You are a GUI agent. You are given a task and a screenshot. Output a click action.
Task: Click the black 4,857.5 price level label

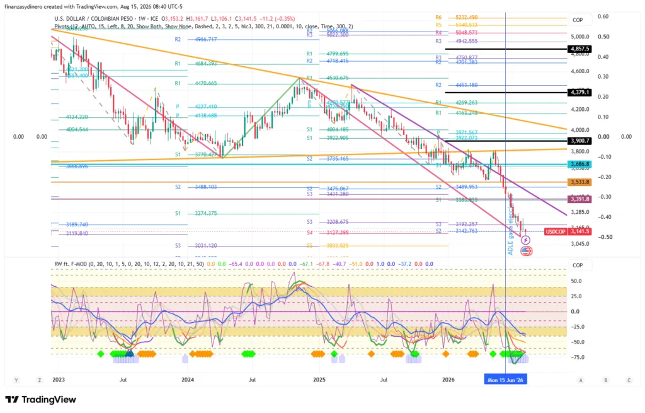(579, 49)
